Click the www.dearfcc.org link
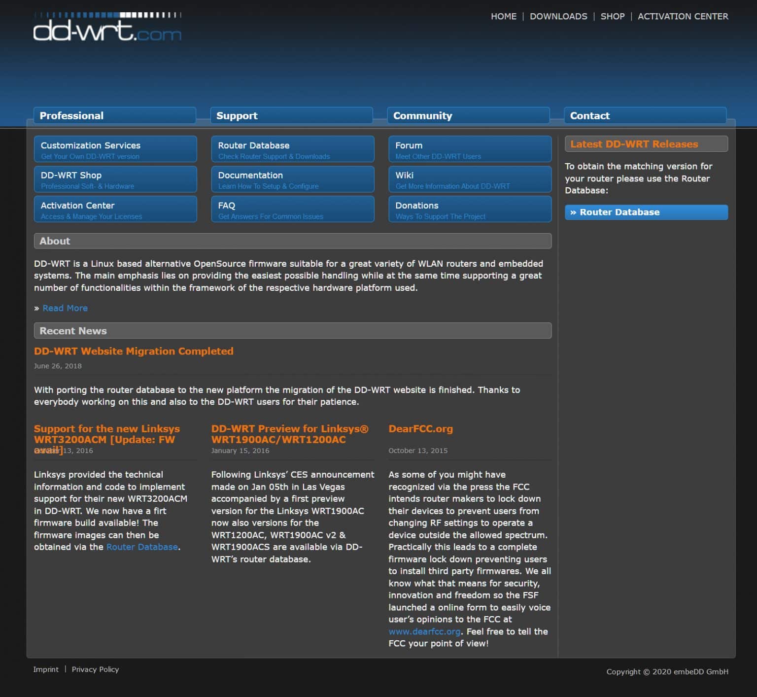The height and width of the screenshot is (697, 757). click(x=424, y=631)
